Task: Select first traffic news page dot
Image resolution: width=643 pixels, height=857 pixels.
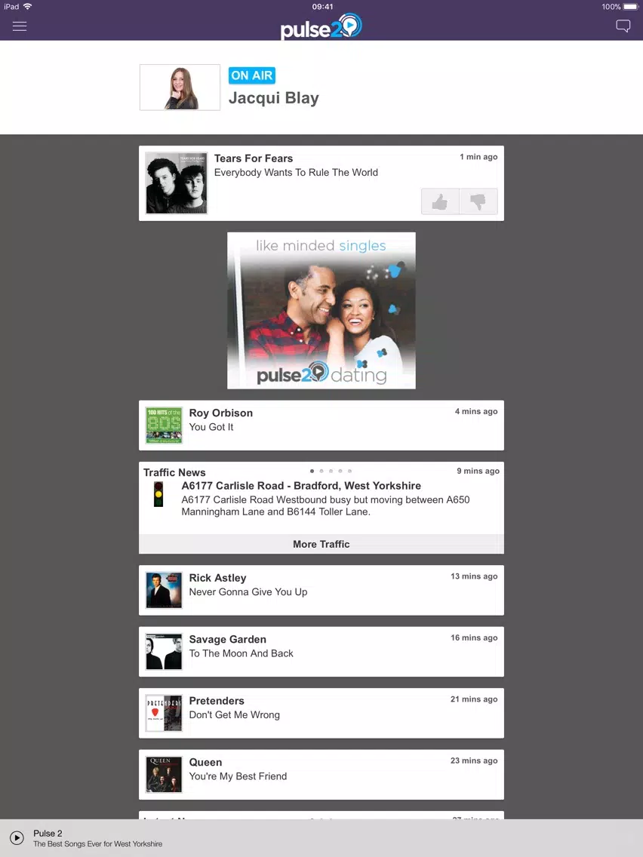Action: (312, 471)
